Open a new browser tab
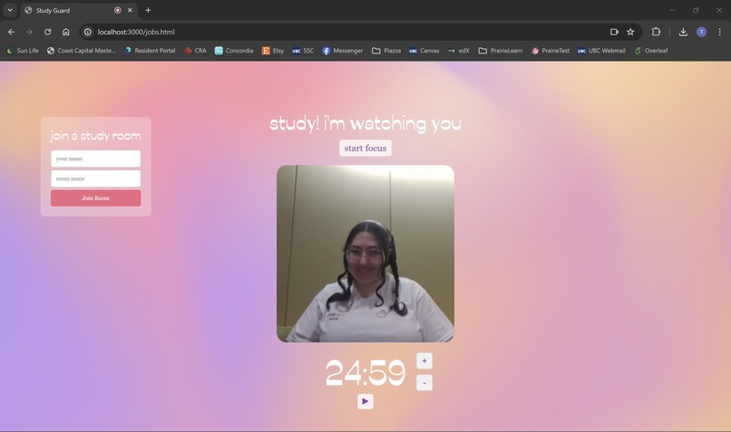Image resolution: width=731 pixels, height=432 pixels. click(148, 10)
